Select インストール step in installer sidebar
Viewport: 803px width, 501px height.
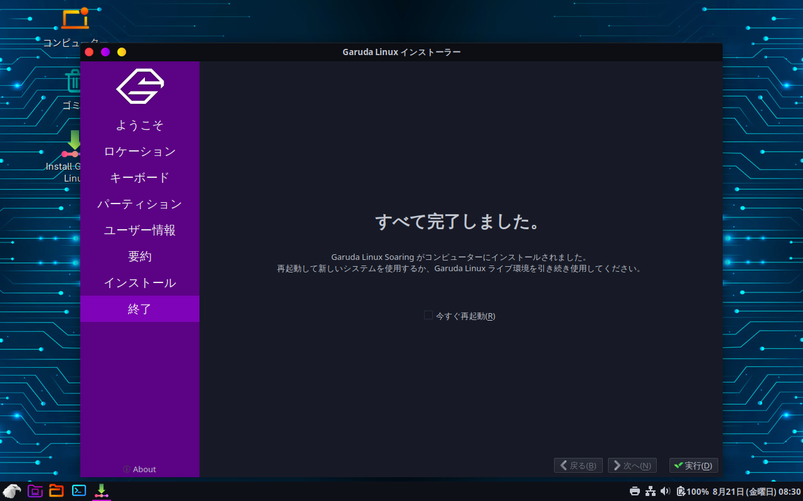(140, 283)
